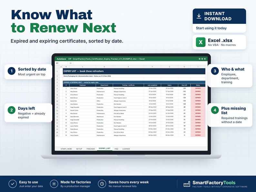Click EXPIRED status in Umar Rossi's row

tap(198, 88)
